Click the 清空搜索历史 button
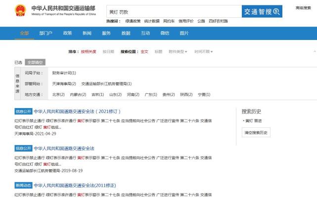This screenshot has height=198, width=317. coord(256,132)
